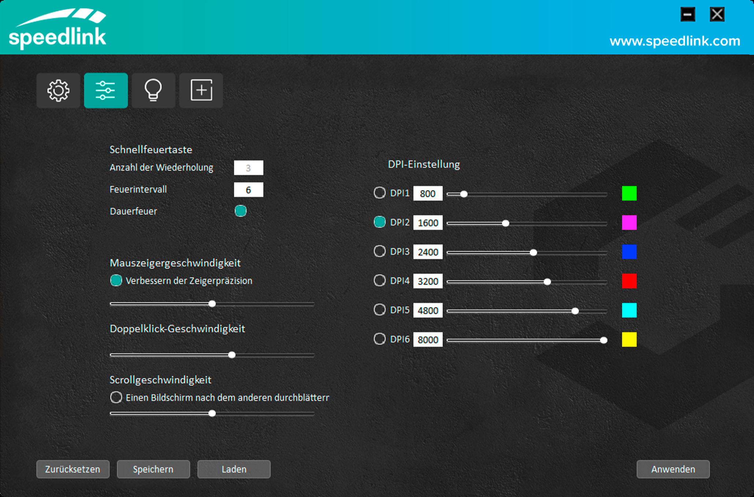Open the plus-square macro tab
Viewport: 754px width, 497px height.
point(201,90)
